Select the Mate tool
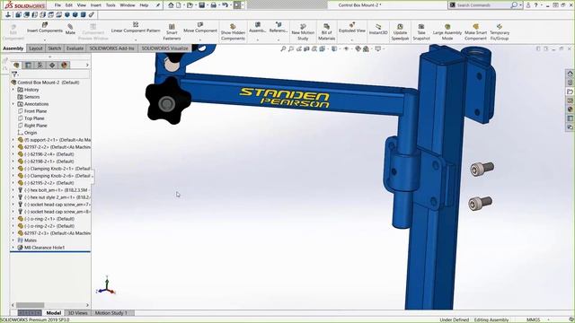 click(70, 29)
